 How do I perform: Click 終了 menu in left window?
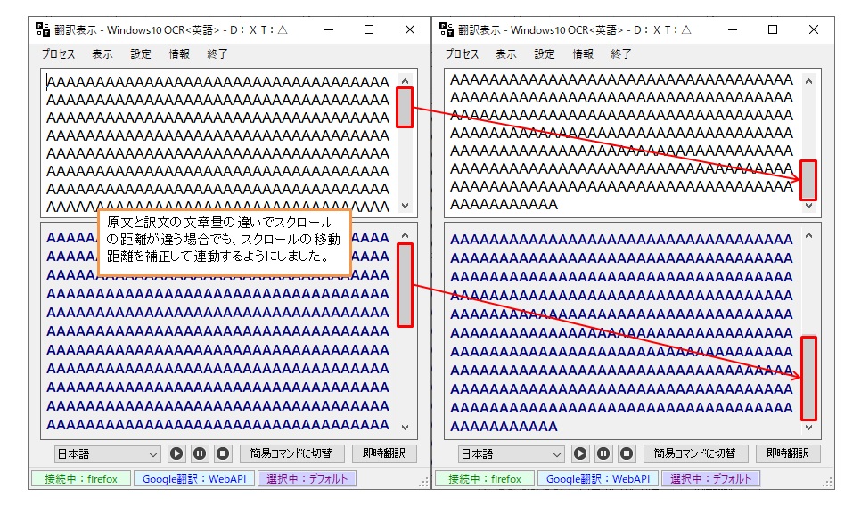coord(217,53)
